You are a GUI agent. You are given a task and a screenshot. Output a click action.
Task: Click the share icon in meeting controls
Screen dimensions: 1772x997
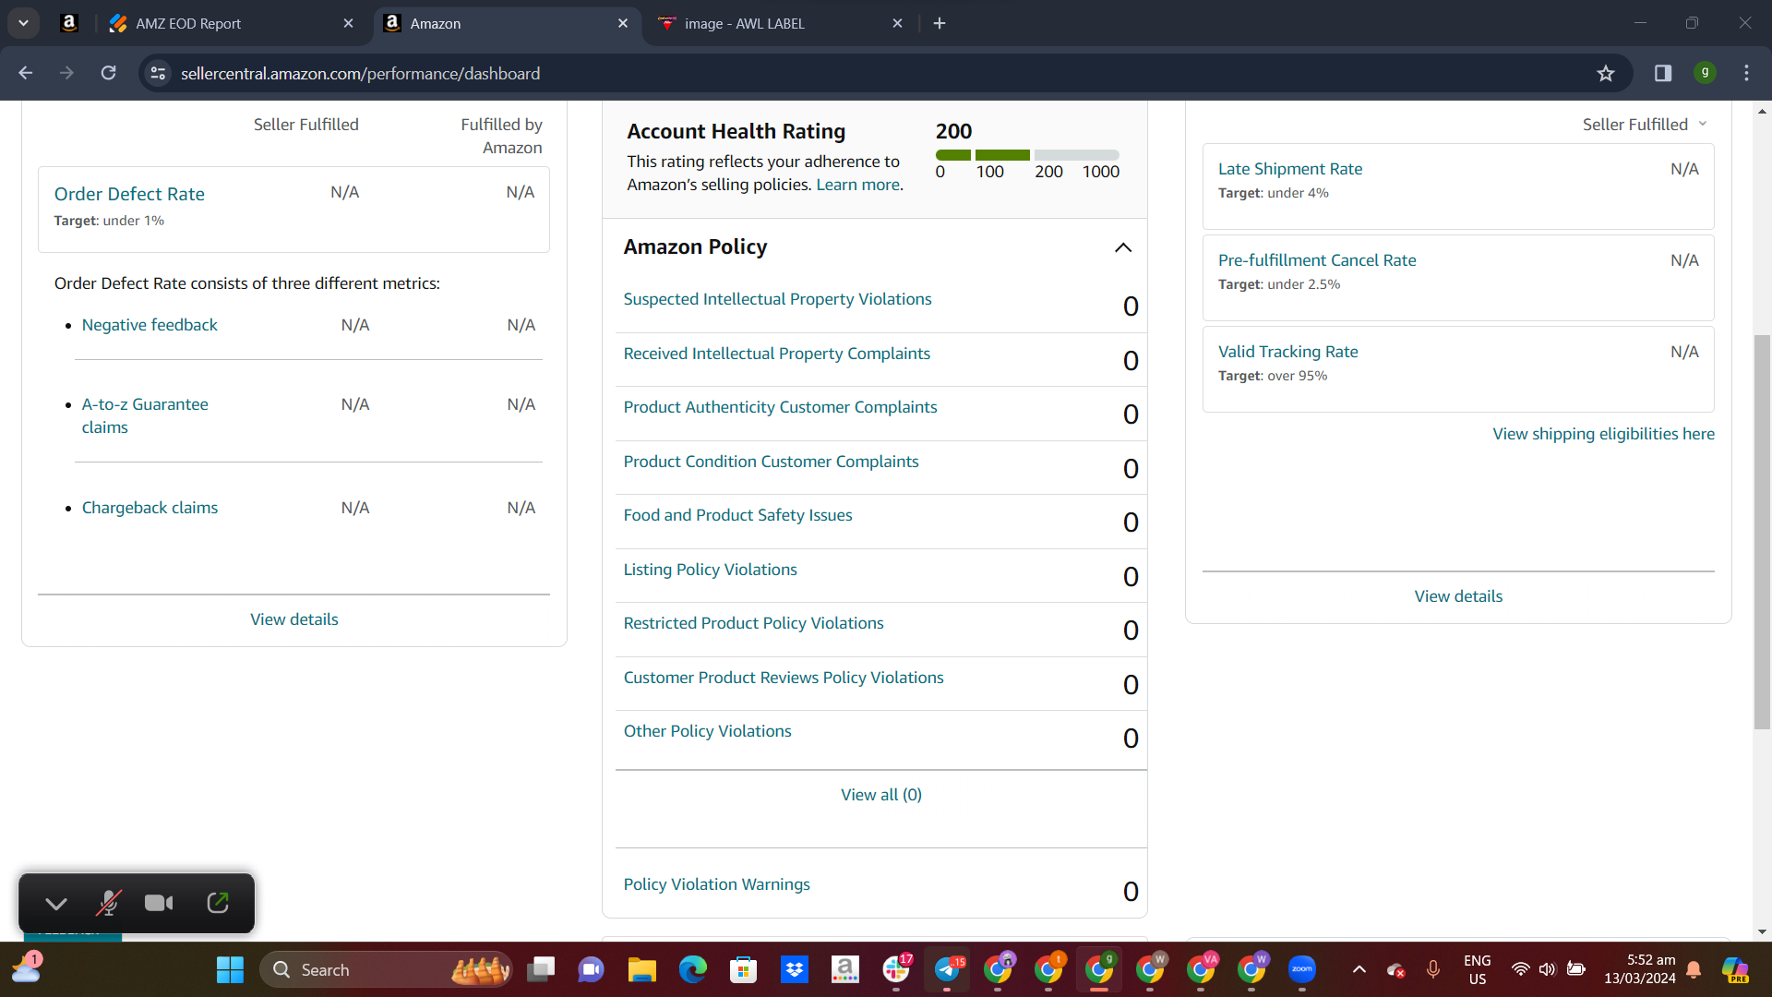(218, 903)
